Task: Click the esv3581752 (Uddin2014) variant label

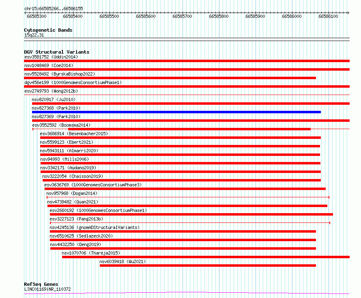Action: [51, 57]
